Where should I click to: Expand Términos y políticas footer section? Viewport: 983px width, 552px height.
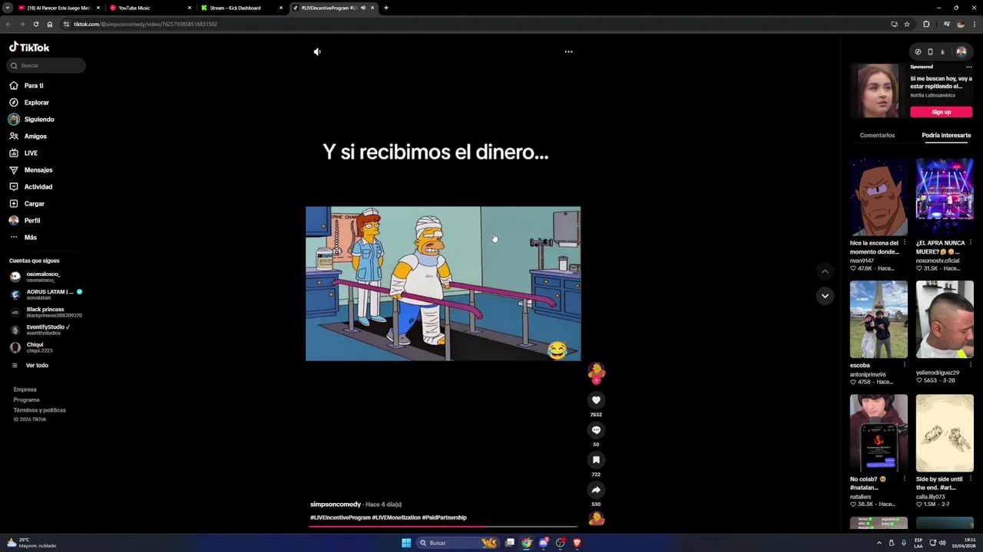(39, 410)
